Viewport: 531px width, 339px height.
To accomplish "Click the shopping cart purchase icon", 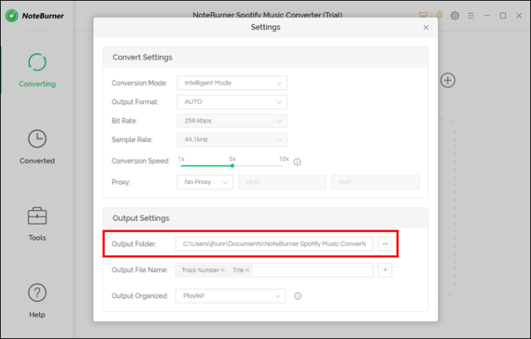I will tap(422, 15).
